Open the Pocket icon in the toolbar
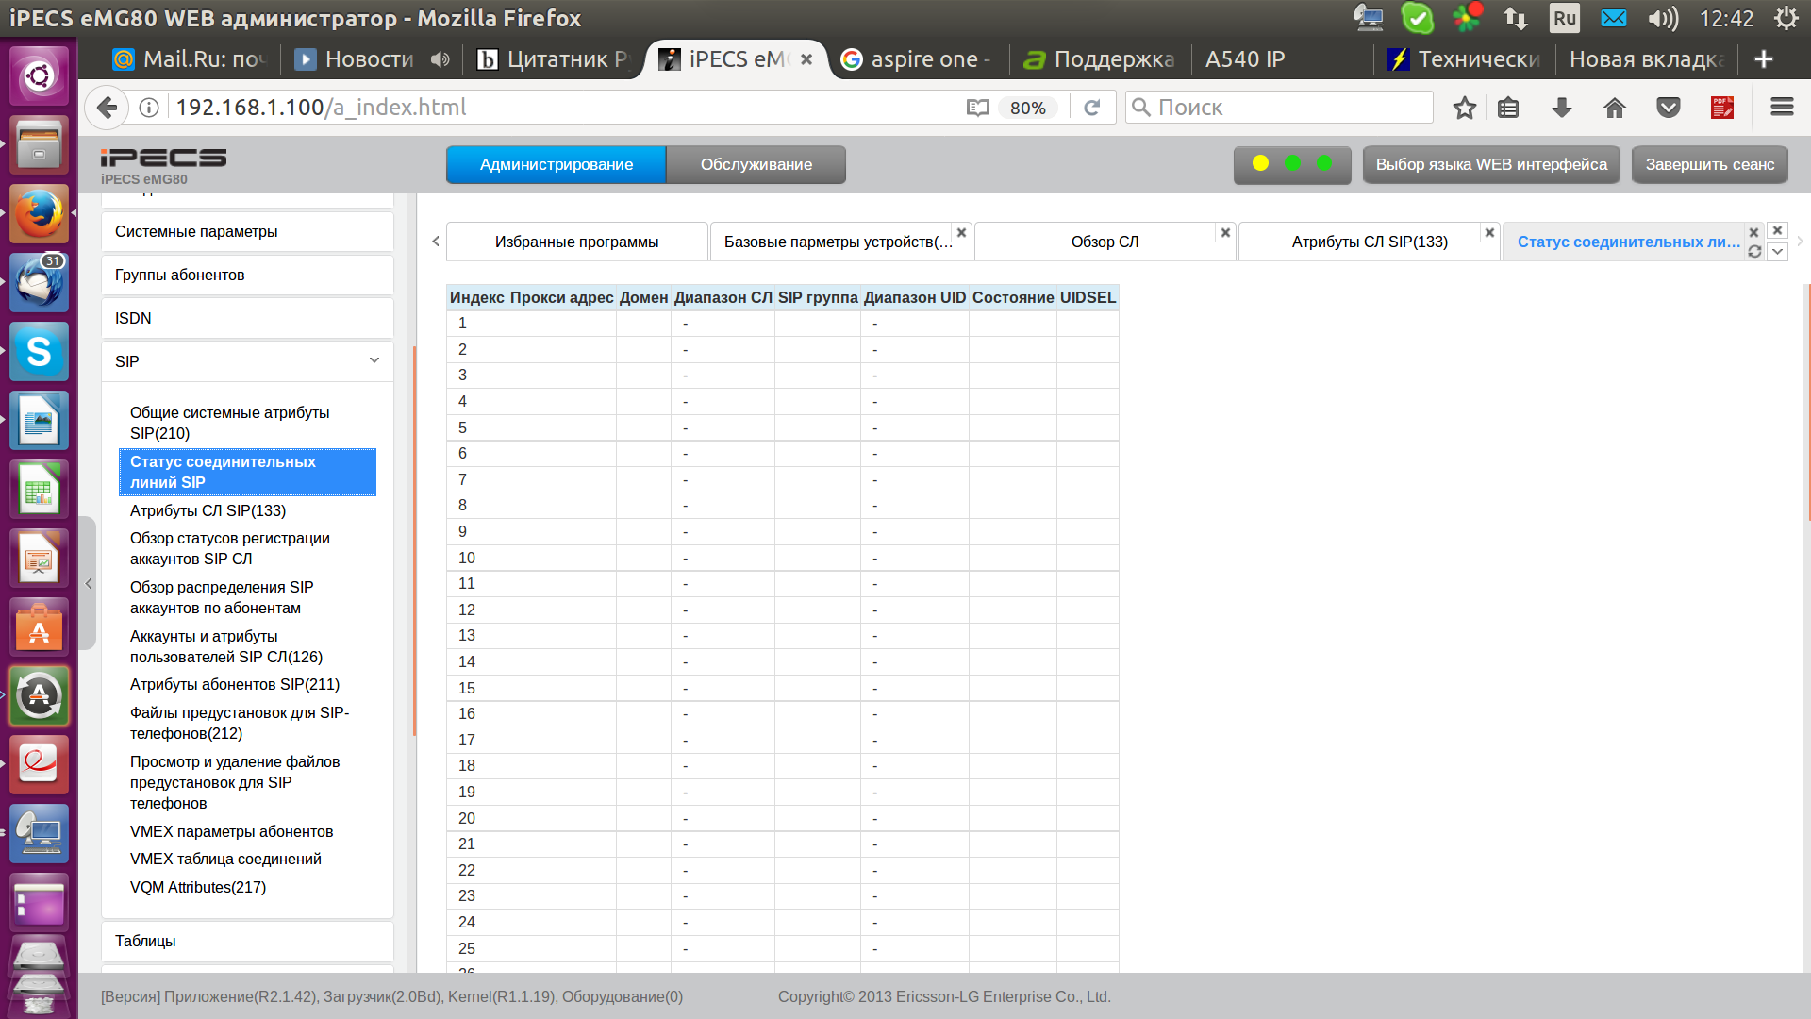 [x=1668, y=108]
